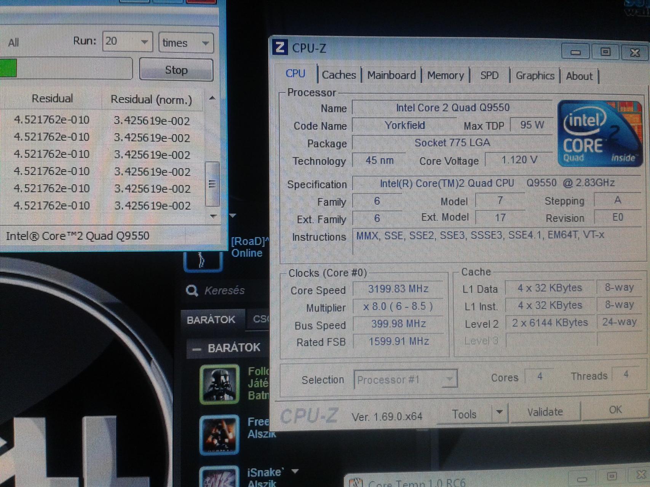Open the Processor #1 selection dropdown

click(405, 379)
